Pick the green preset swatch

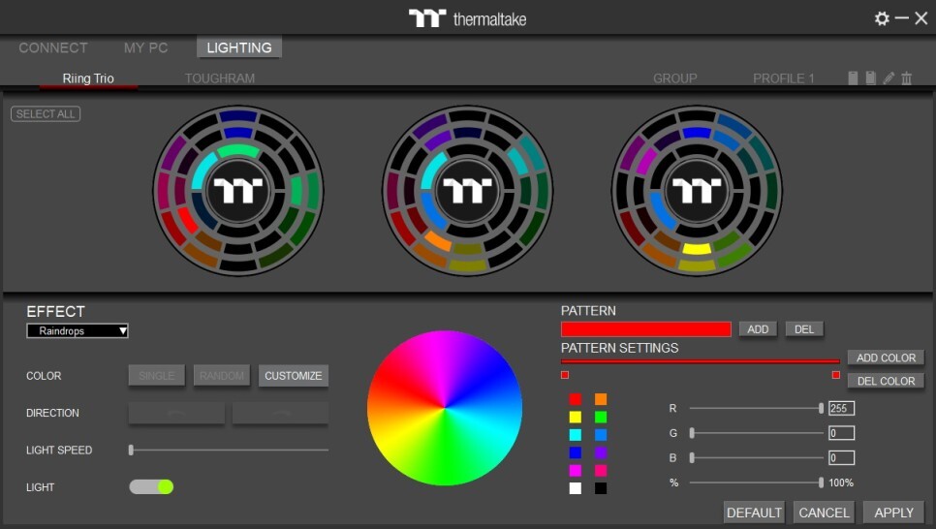[601, 417]
